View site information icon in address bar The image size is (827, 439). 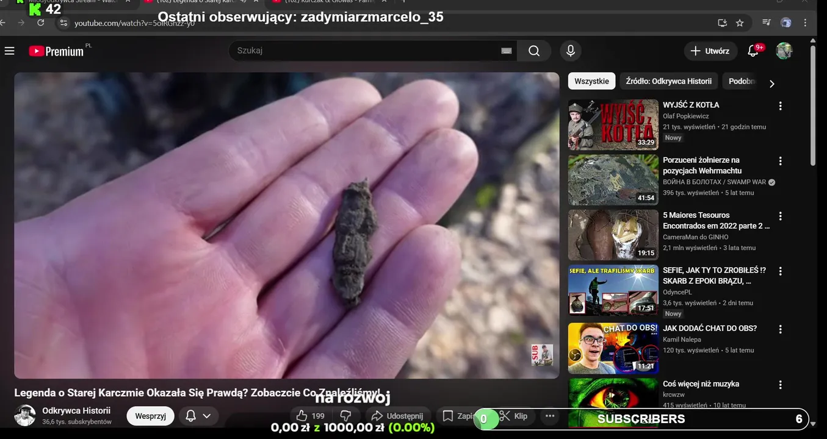click(x=63, y=23)
